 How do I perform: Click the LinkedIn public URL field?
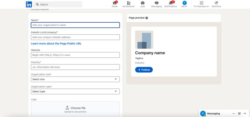(75, 37)
